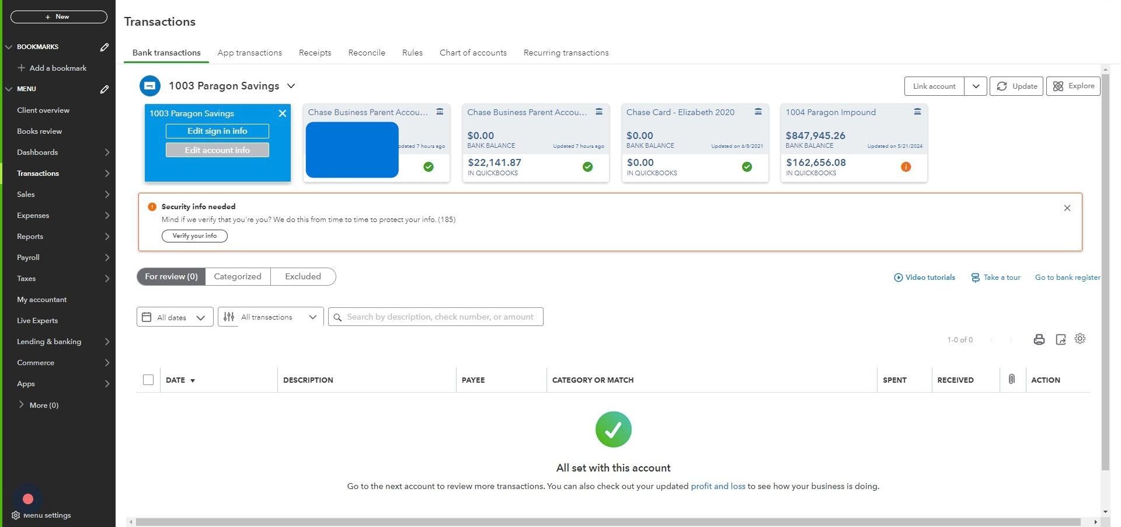The height and width of the screenshot is (527, 1121).
Task: Click the edit menu pencil icon
Action: tap(105, 89)
